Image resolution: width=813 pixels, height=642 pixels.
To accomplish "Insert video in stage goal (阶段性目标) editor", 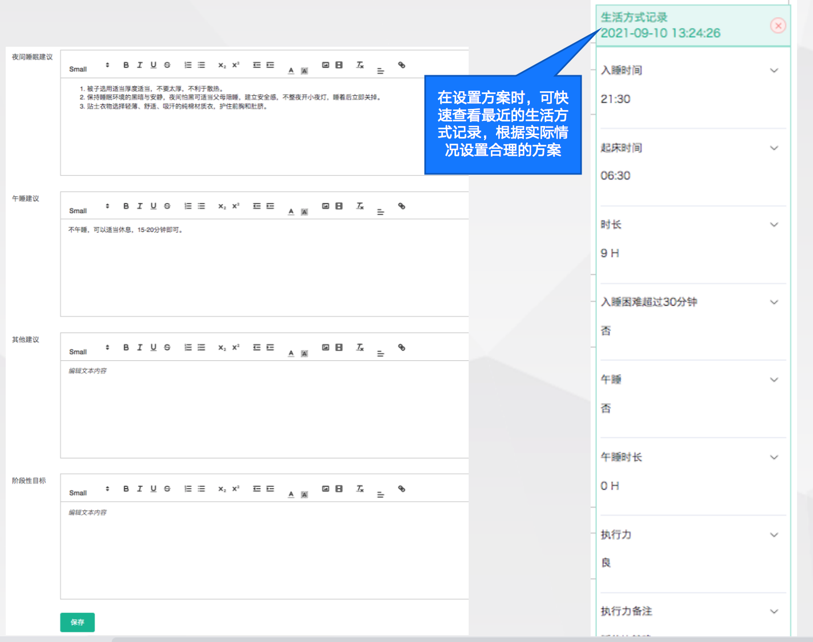I will (x=339, y=489).
